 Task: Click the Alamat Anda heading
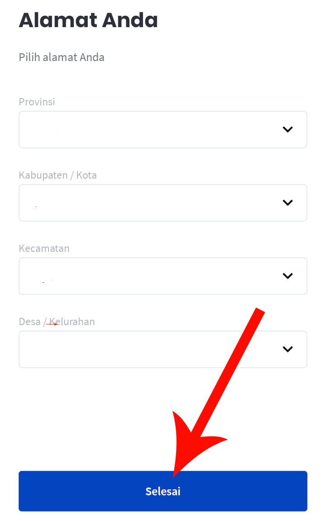point(88,20)
